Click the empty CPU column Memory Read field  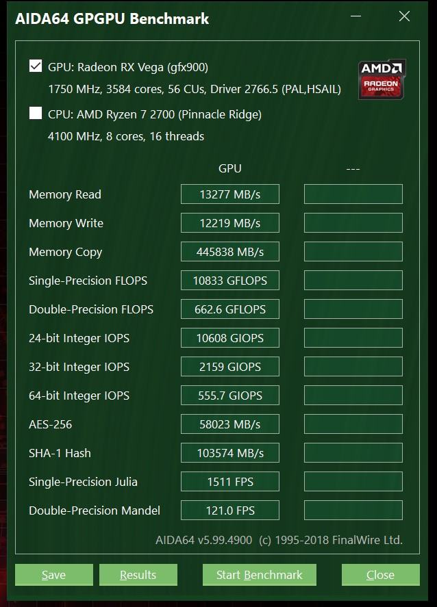click(353, 194)
